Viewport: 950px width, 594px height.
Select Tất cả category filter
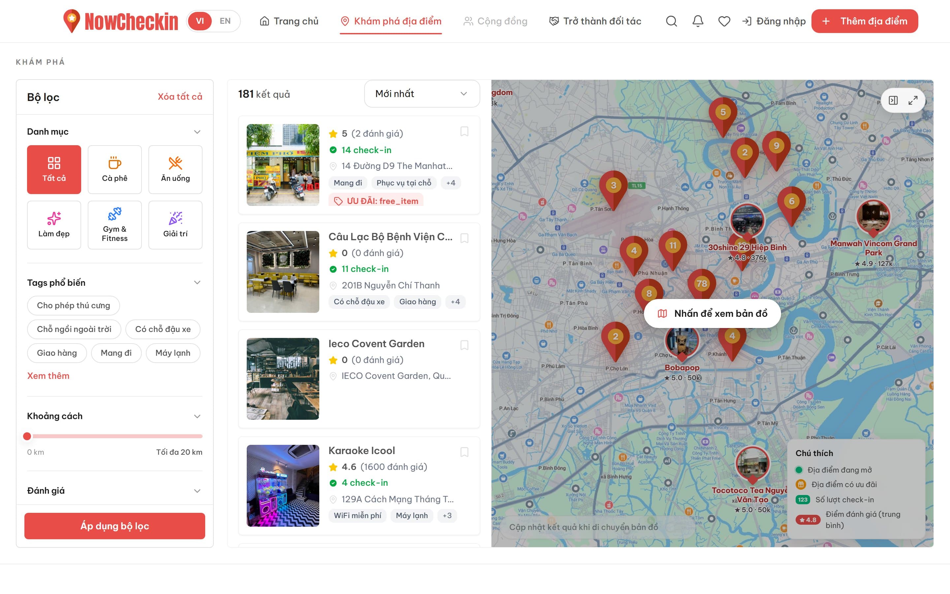coord(54,169)
